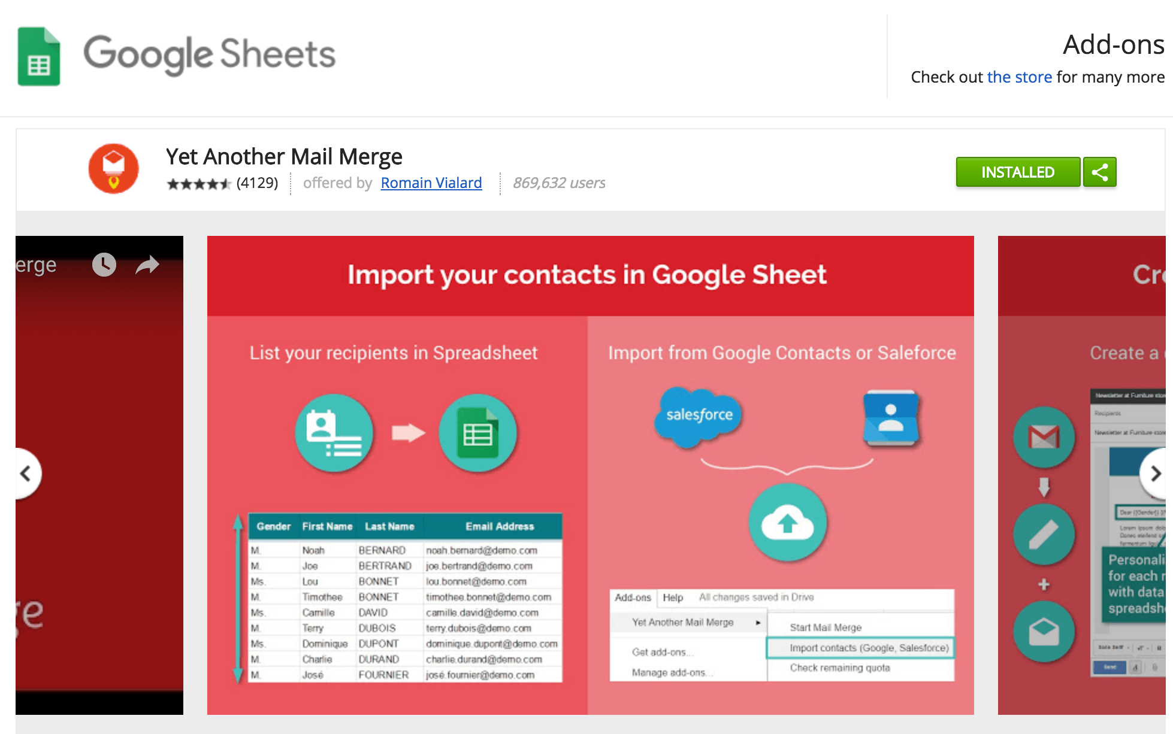The width and height of the screenshot is (1173, 734).
Task: Select 'Check remaining quota' menu entry
Action: click(840, 668)
